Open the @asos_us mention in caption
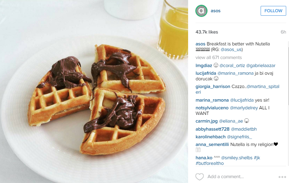289x183 pixels. pyautogui.click(x=231, y=50)
